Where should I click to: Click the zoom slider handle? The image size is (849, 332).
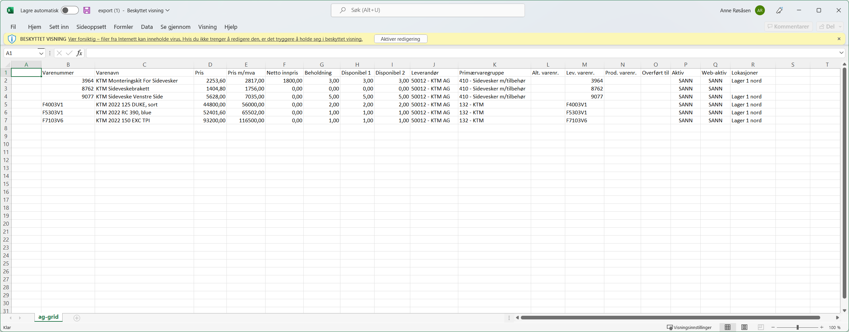click(798, 327)
